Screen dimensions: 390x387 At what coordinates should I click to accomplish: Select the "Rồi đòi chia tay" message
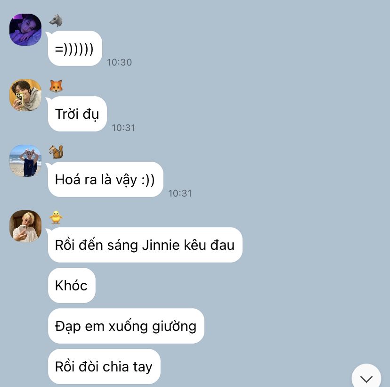104,367
